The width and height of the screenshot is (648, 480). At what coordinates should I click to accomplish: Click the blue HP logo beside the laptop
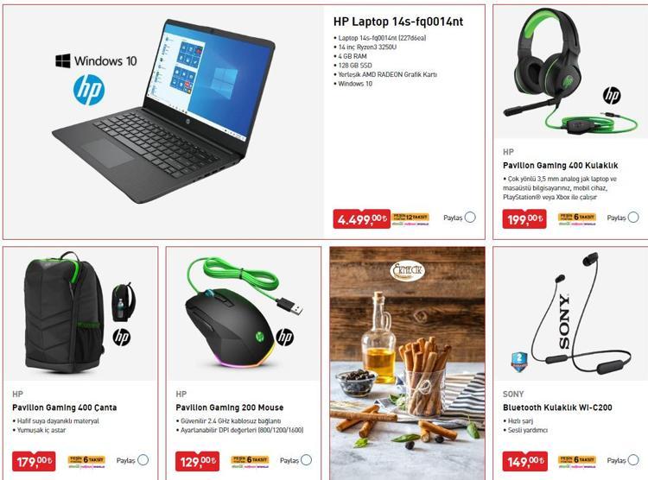tap(88, 90)
